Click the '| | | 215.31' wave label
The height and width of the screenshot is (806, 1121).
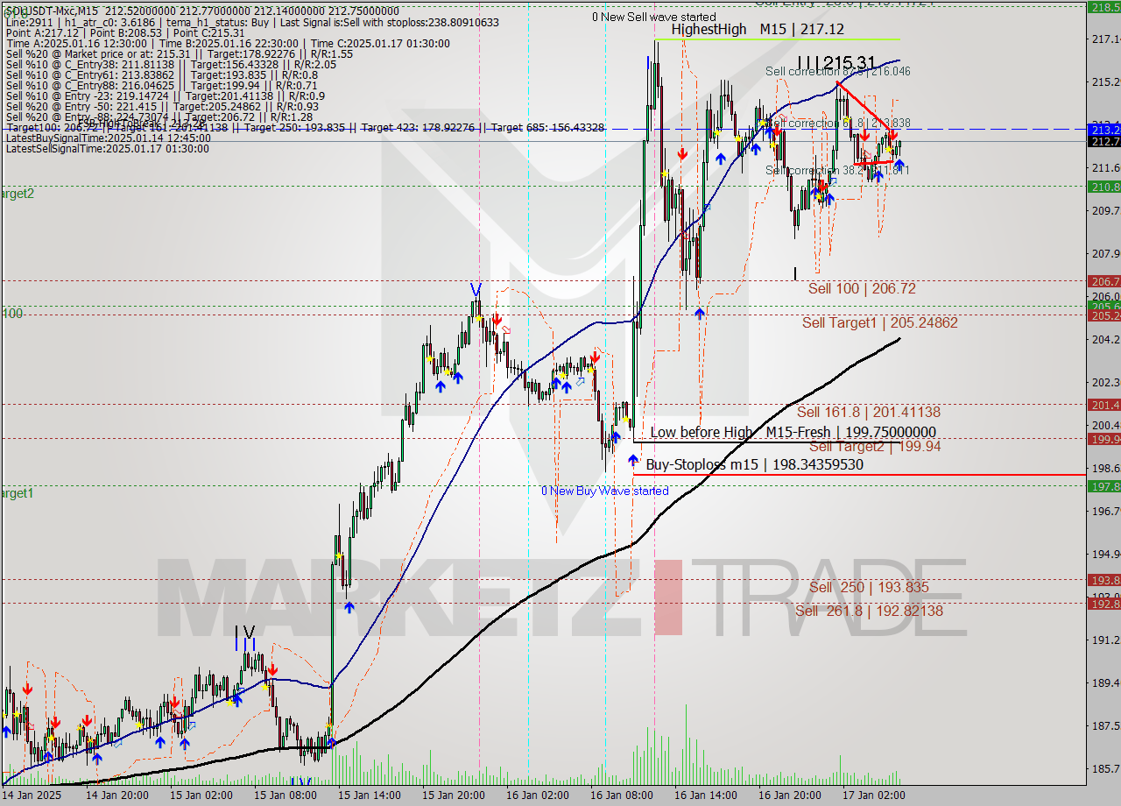(x=838, y=63)
